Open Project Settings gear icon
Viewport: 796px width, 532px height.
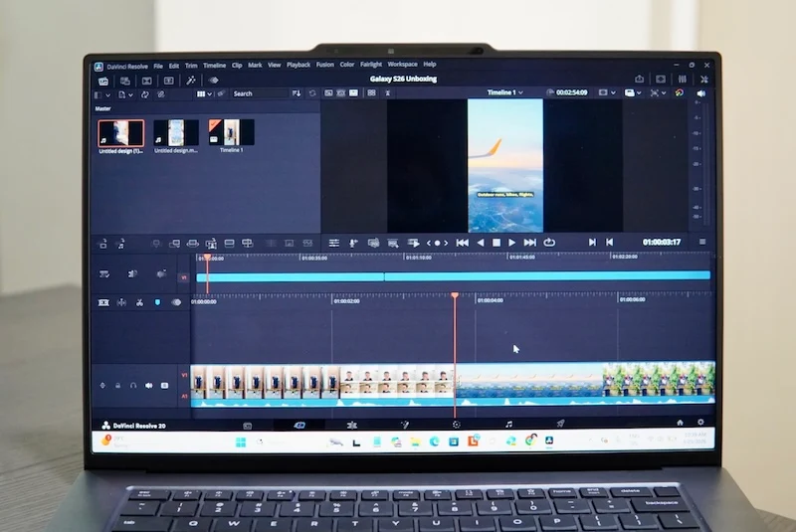[700, 422]
